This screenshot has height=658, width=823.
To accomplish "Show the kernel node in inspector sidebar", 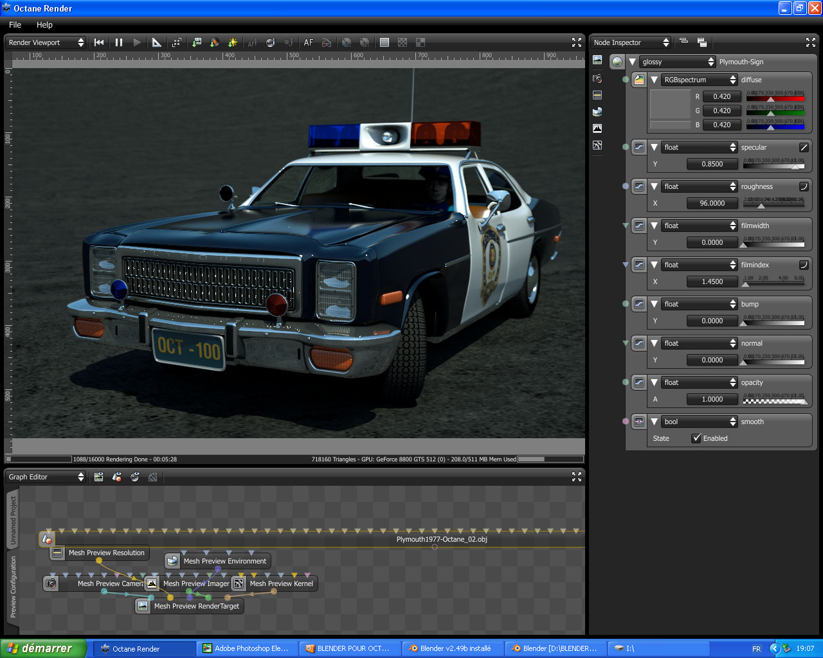I will pos(597,146).
